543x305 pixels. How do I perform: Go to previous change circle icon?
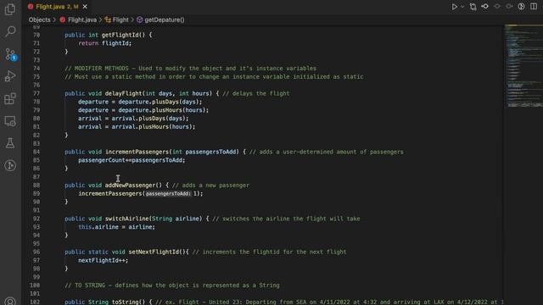coord(484,7)
